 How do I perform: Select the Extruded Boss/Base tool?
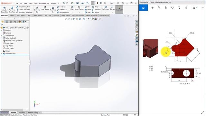coord(5,10)
